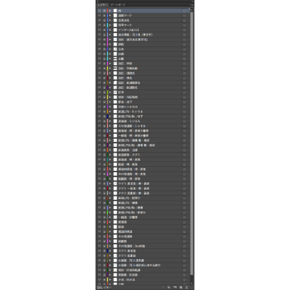The height and width of the screenshot is (290, 290).
Task: Click target circle of その他道路：3m未満 layer
Action: [184, 246]
